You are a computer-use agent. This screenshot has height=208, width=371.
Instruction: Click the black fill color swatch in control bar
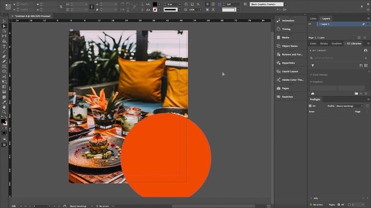pyautogui.click(x=155, y=4)
